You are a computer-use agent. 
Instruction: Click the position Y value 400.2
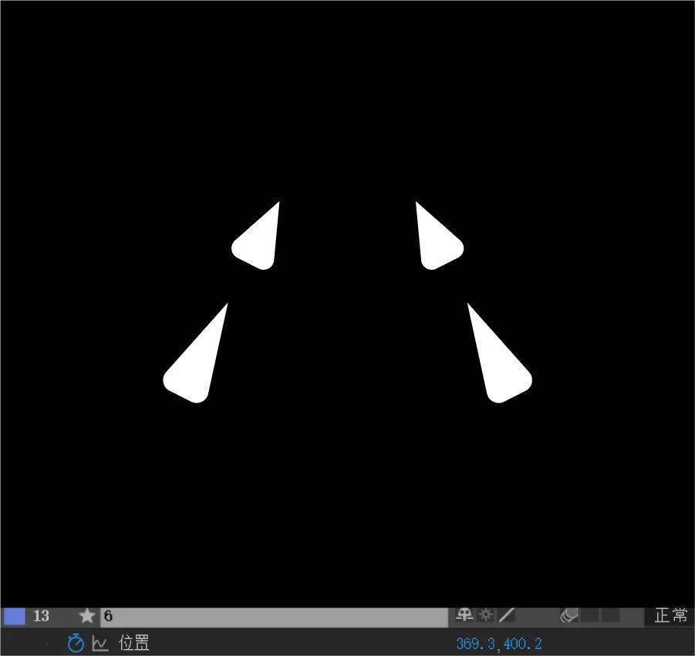pyautogui.click(x=525, y=643)
